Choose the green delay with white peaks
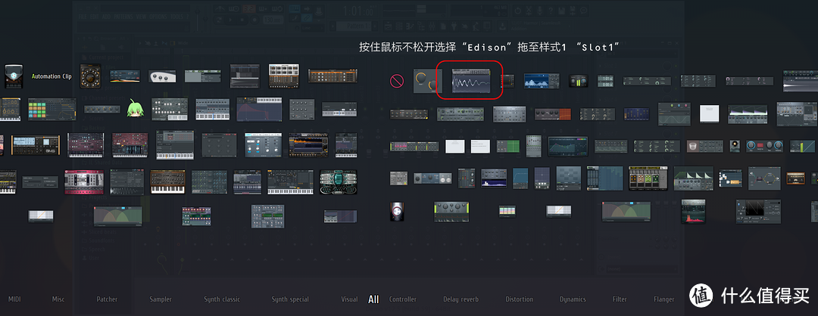Screen dimensions: 818x316 (x=693, y=178)
